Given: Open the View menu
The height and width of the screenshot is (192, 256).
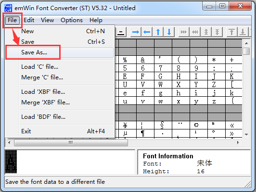Looking at the screenshot, I should click(x=47, y=20).
